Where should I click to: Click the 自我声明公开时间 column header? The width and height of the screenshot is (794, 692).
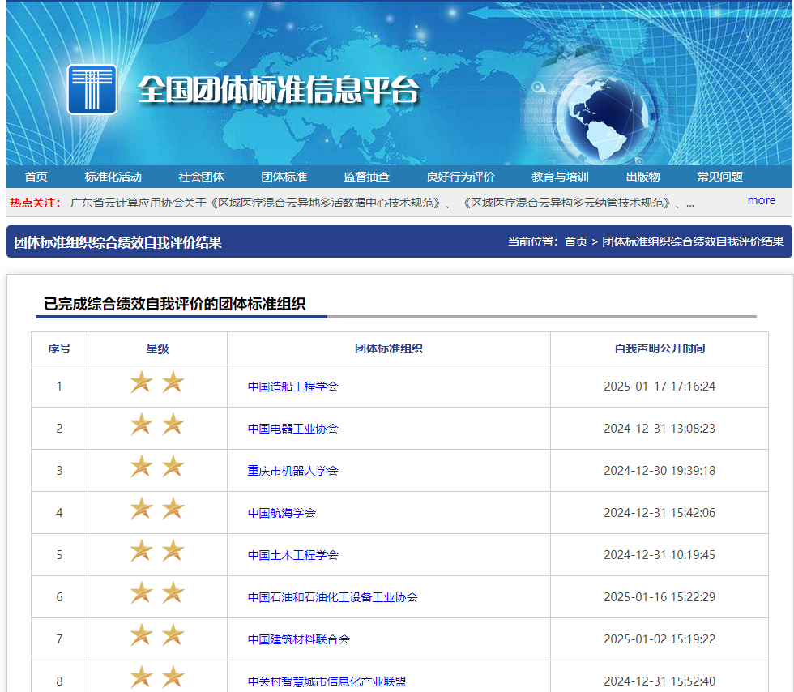(660, 348)
